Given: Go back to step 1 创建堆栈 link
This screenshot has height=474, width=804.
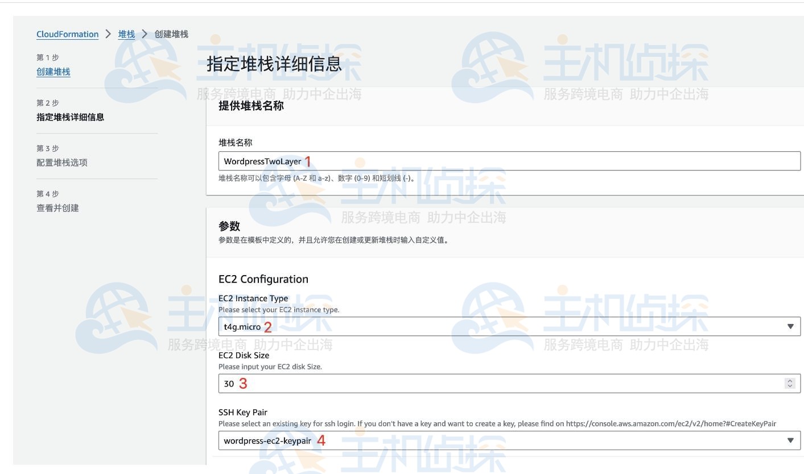Looking at the screenshot, I should tap(53, 72).
